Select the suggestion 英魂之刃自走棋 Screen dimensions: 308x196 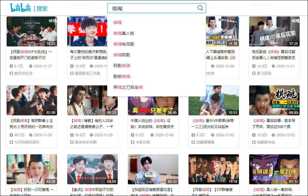pyautogui.click(x=128, y=87)
